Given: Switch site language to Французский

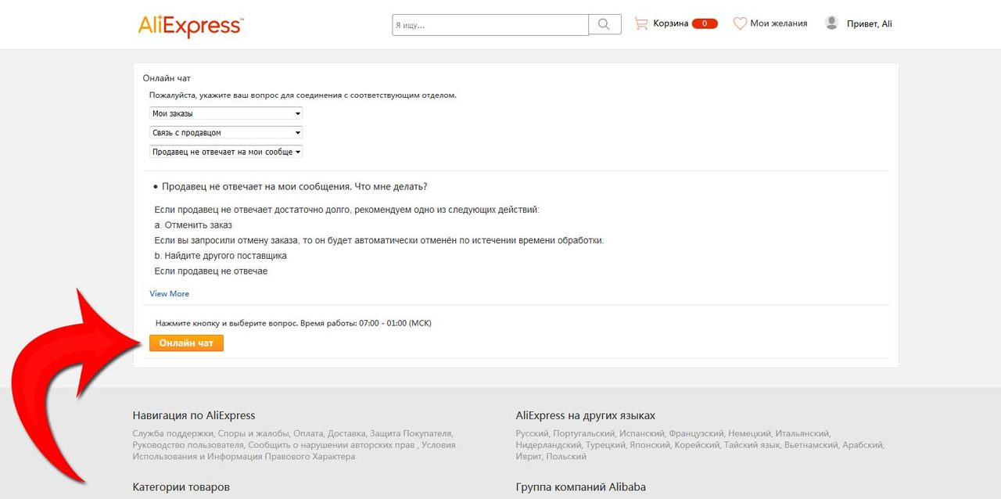Looking at the screenshot, I should [696, 433].
